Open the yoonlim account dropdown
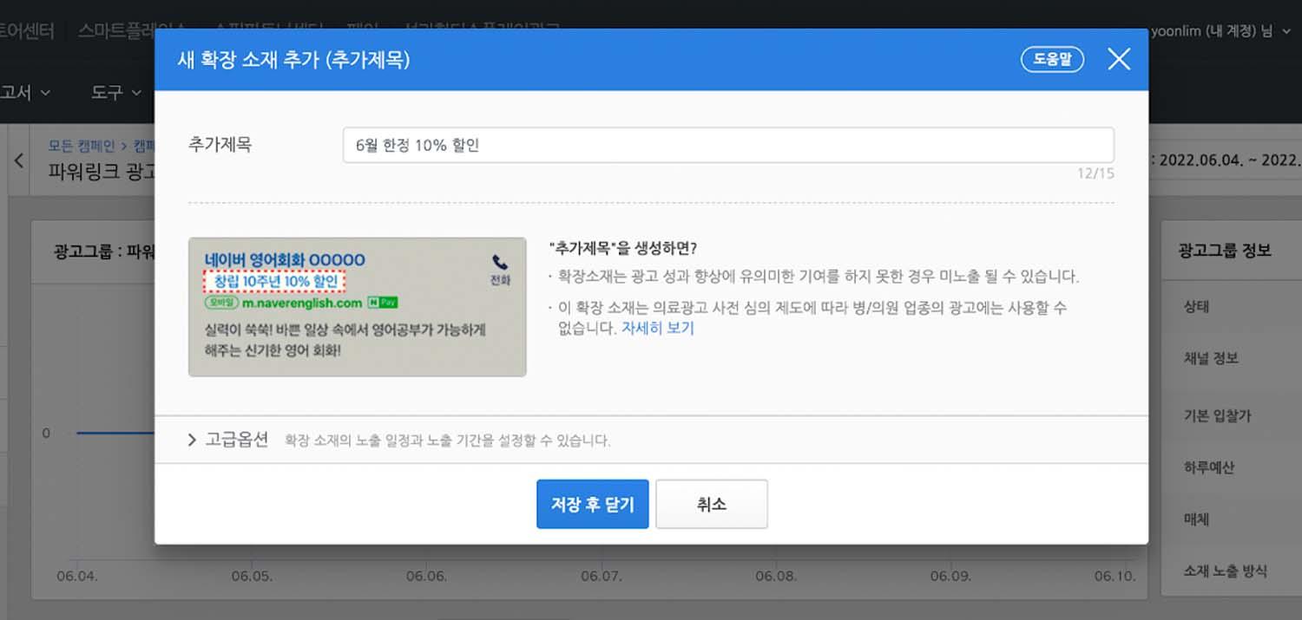Viewport: 1302px width, 620px height. tap(1219, 31)
